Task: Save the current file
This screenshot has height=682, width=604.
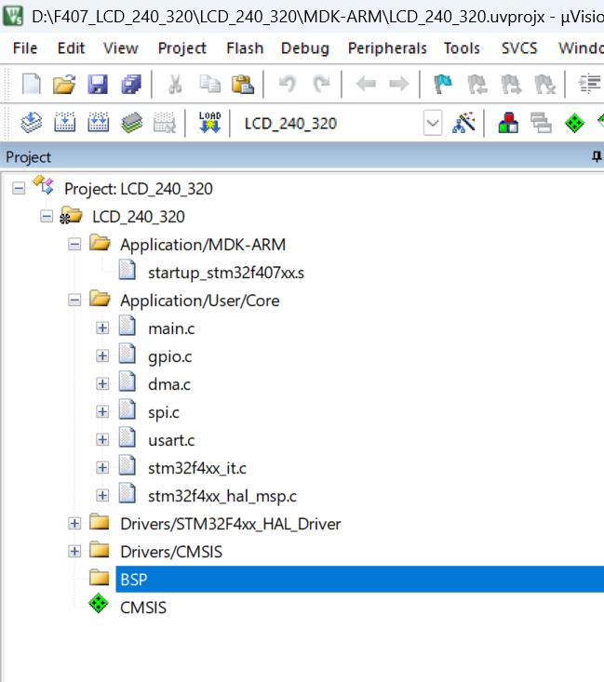Action: click(x=98, y=84)
